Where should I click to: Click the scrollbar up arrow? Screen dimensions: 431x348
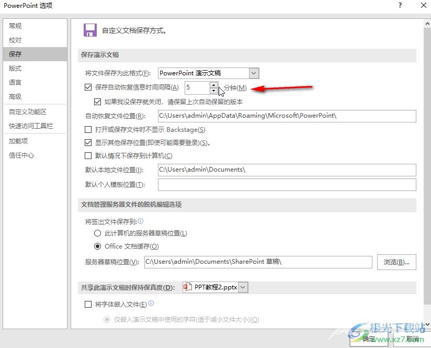click(427, 24)
